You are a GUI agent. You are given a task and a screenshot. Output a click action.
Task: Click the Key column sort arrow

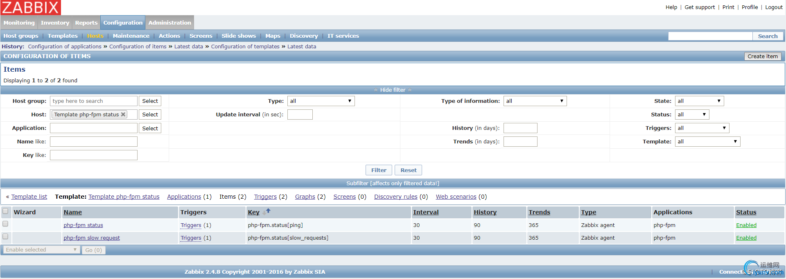pyautogui.click(x=267, y=211)
